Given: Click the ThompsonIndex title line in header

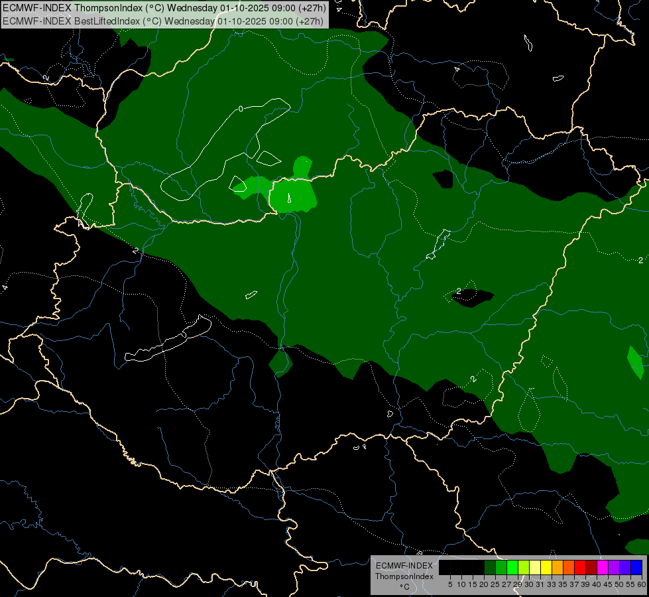Looking at the screenshot, I should click(164, 8).
